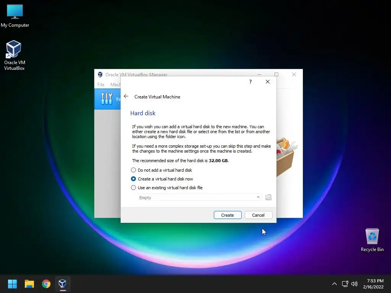Close the VirtualBox Manager window

click(x=294, y=74)
